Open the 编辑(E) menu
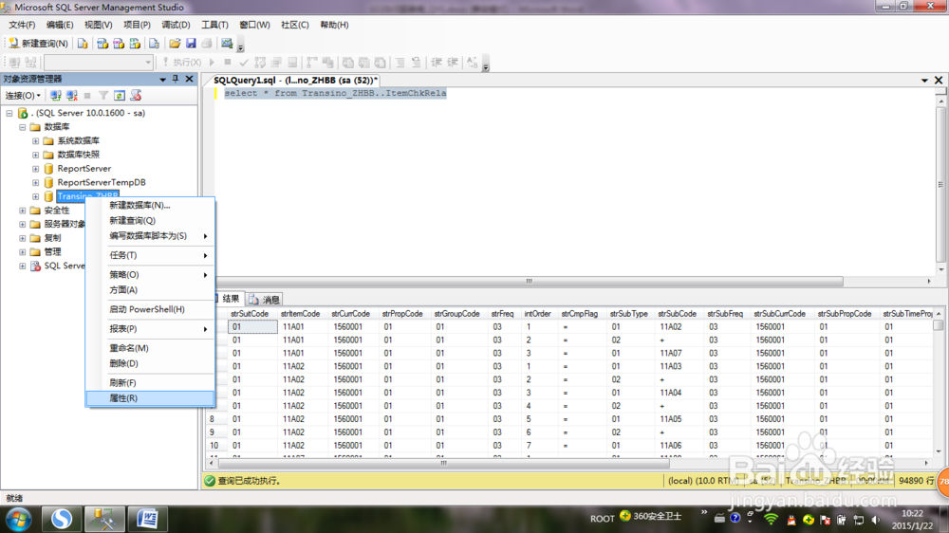Image resolution: width=949 pixels, height=533 pixels. [60, 25]
